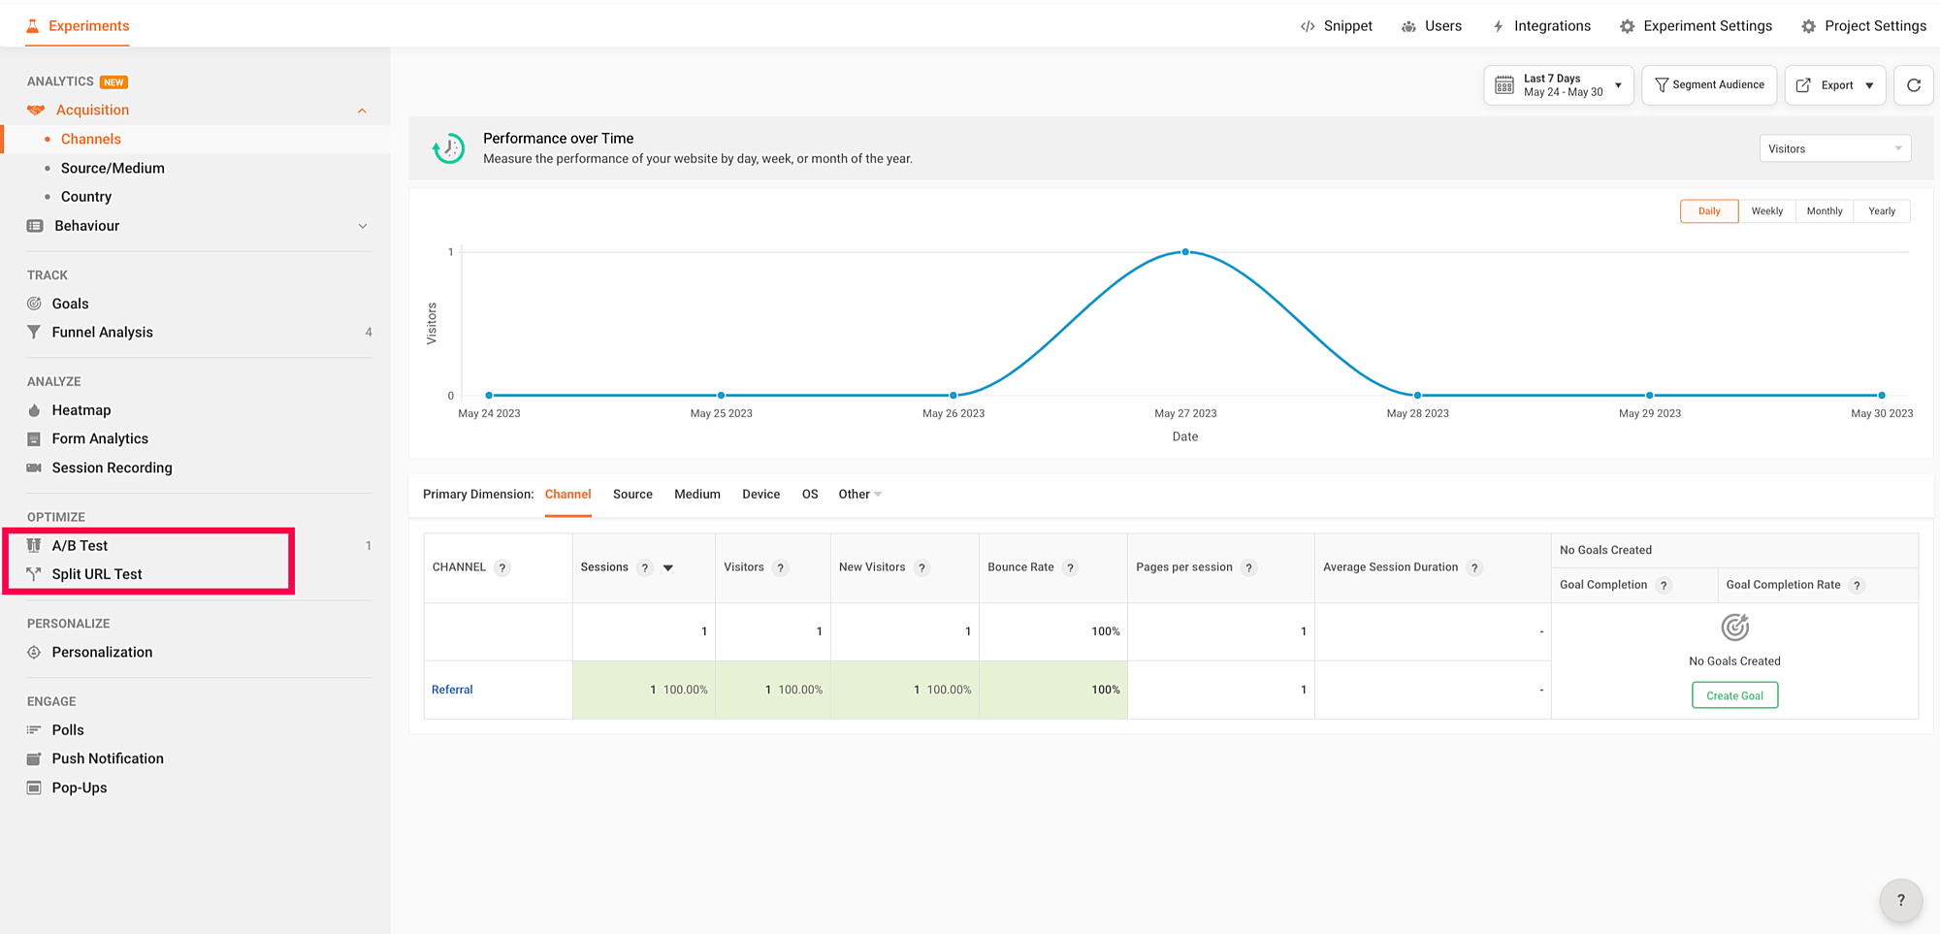The width and height of the screenshot is (1940, 934).
Task: Open the Last 7 Days date dropdown
Action: coord(1558,85)
